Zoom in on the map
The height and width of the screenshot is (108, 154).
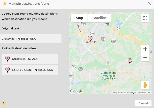(145, 49)
